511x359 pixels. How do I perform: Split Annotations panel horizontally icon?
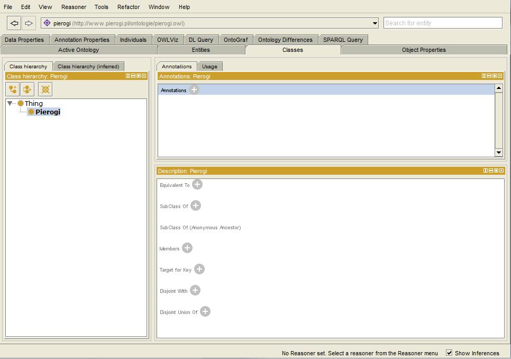coord(484,76)
